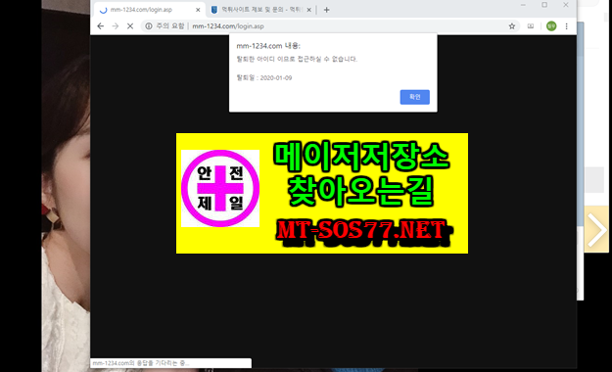The height and width of the screenshot is (372, 612).
Task: Click the mm-1234.com 내용: dialog heading
Action: click(268, 46)
